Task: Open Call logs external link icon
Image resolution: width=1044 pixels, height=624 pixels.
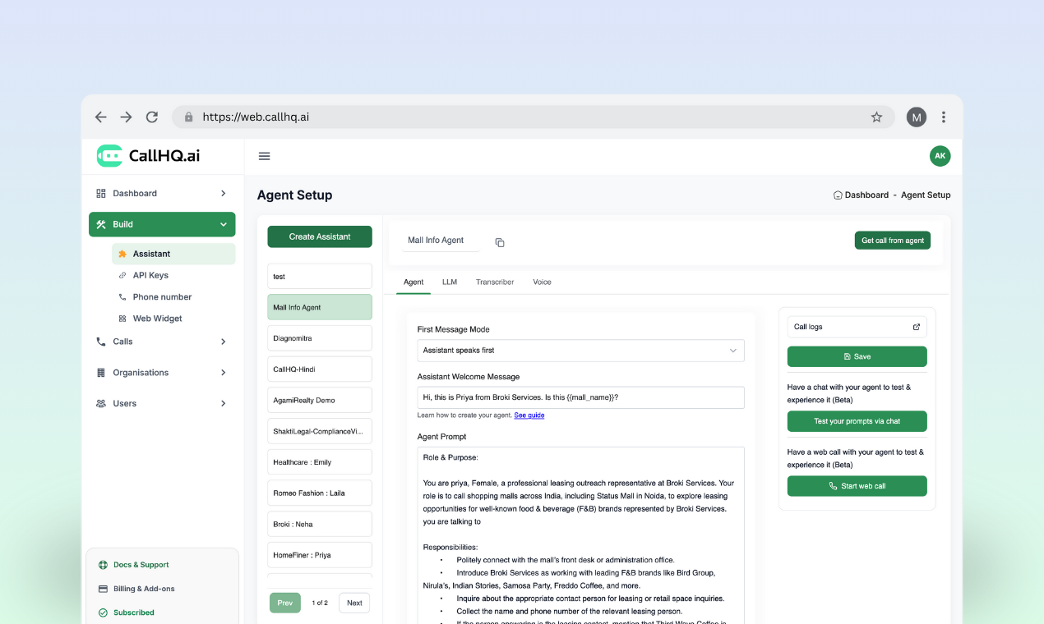Action: 917,327
